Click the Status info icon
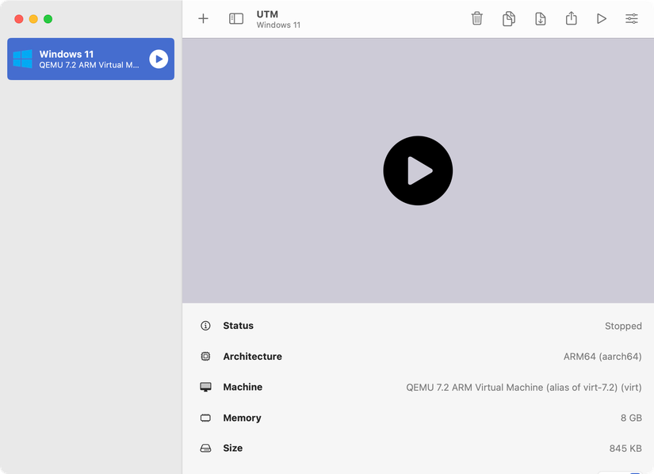 click(206, 326)
